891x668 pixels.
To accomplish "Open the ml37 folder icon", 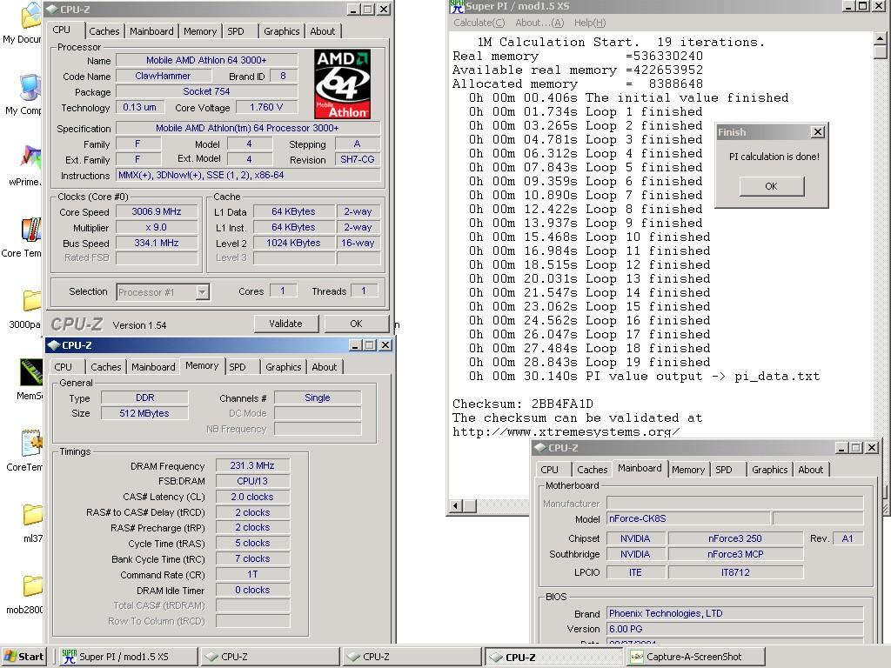I will (x=32, y=515).
